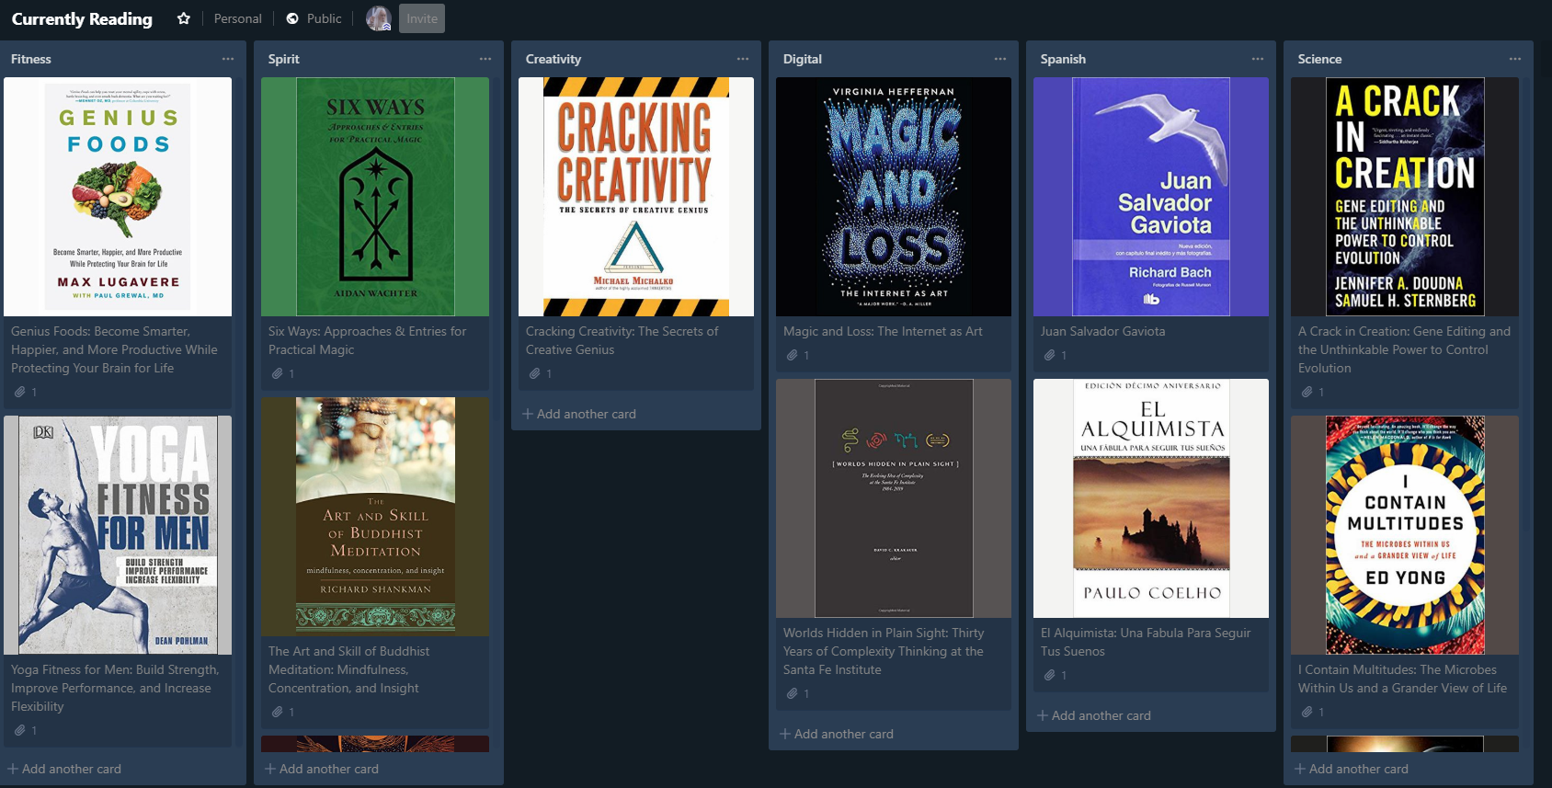Click attachment icon on Genius Foods card

tap(19, 392)
